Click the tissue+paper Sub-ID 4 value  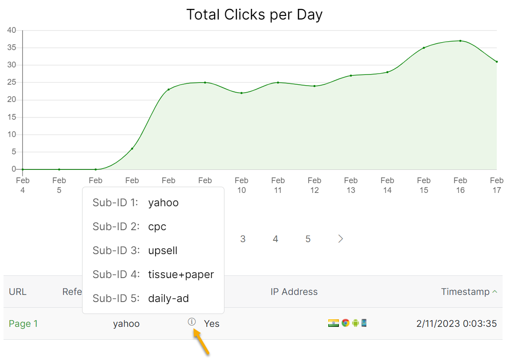pyautogui.click(x=181, y=275)
